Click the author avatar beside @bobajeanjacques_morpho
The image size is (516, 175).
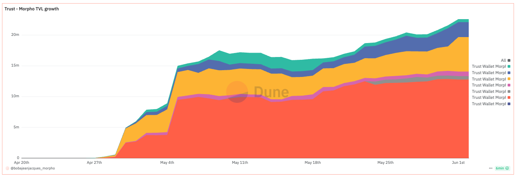tap(7, 169)
